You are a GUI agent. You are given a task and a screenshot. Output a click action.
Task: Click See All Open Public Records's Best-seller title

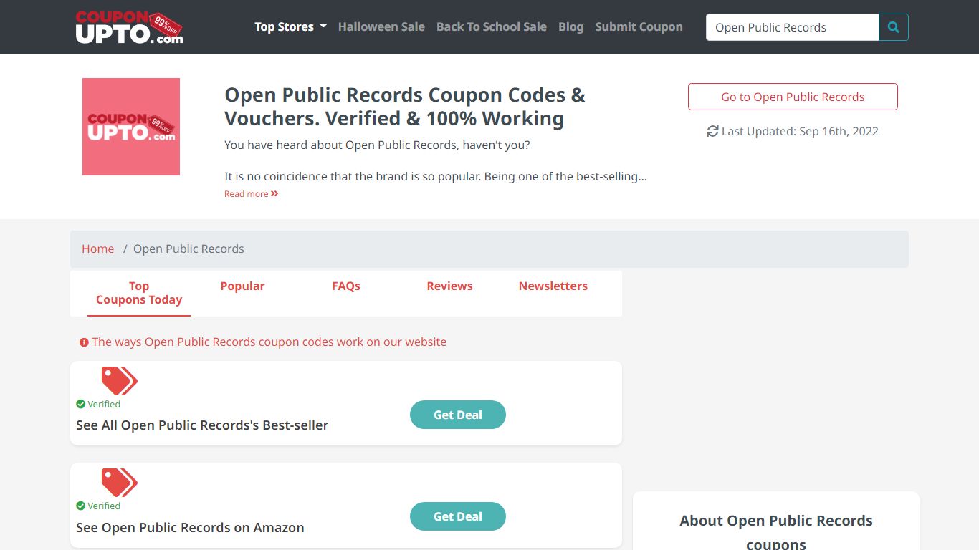[x=202, y=425]
